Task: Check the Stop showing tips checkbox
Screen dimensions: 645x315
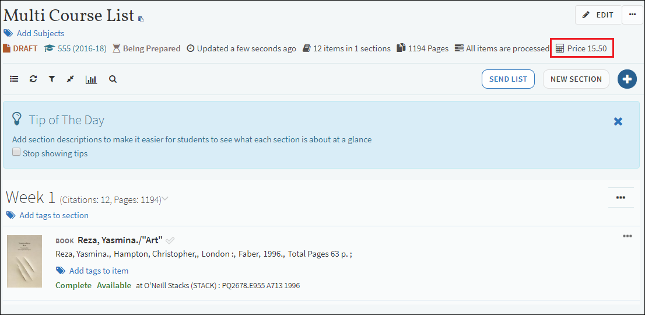Action: (16, 153)
